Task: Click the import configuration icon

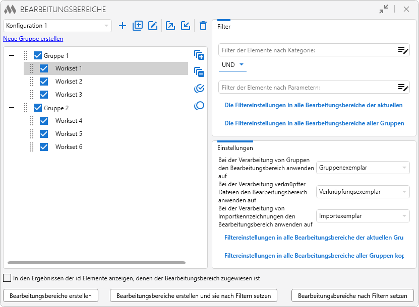Action: coord(186,26)
